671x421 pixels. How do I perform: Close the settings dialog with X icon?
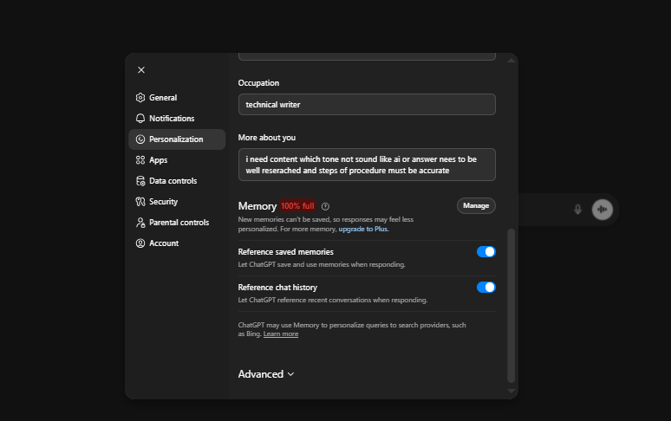pos(141,70)
